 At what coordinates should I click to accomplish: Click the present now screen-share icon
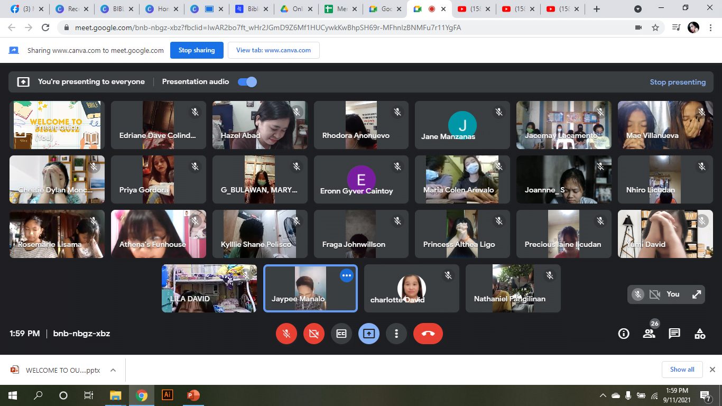click(x=369, y=334)
